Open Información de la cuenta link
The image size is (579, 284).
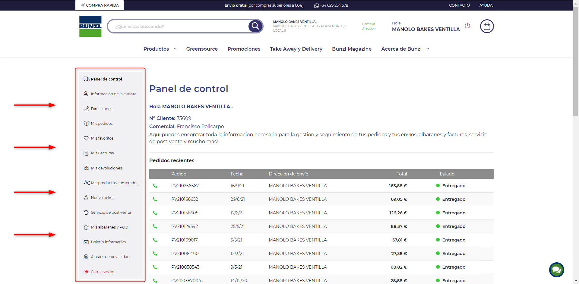point(113,94)
